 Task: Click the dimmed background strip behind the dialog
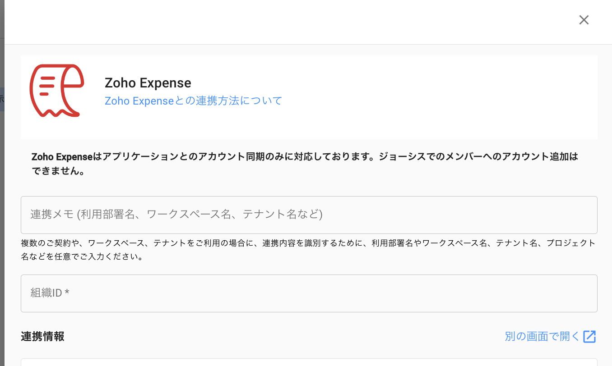(2, 180)
